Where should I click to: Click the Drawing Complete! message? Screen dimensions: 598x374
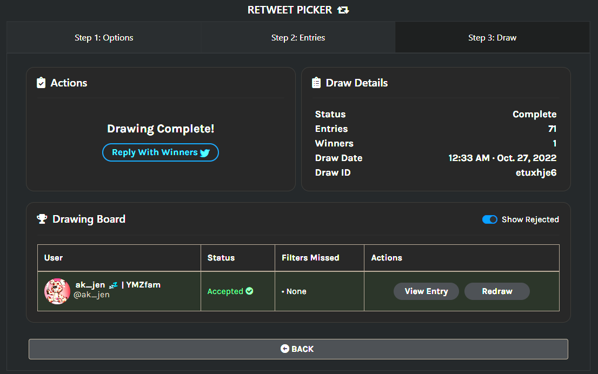pyautogui.click(x=161, y=129)
